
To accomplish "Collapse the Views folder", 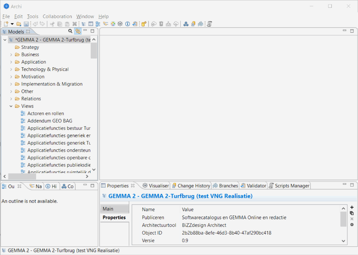I will (11, 106).
